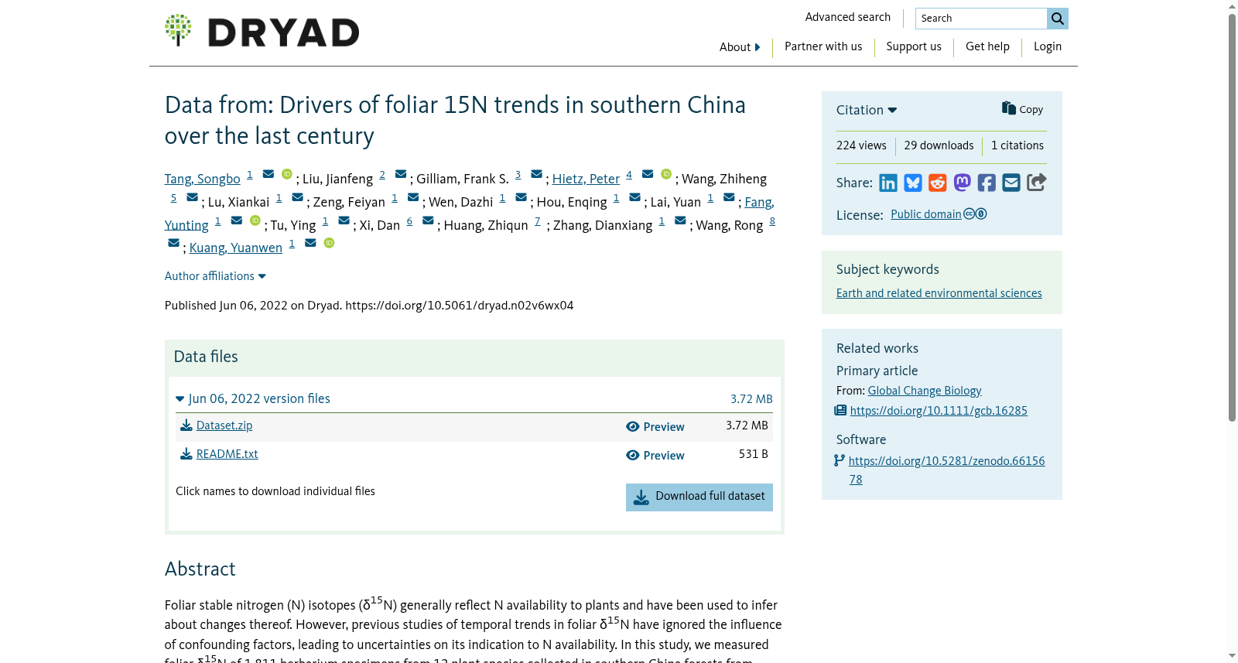
Task: Open Support us menu item
Action: (914, 46)
